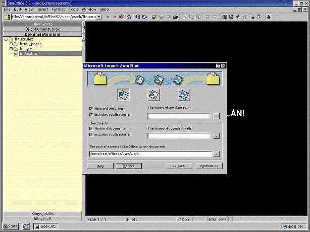Image resolution: width=310 pixels, height=232 pixels.
Task: Click the back arrow navigation icon
Action: click(108, 17)
